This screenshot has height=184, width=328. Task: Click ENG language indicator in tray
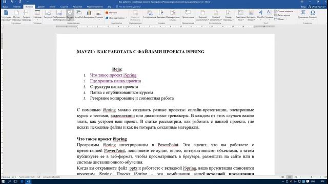(313, 181)
